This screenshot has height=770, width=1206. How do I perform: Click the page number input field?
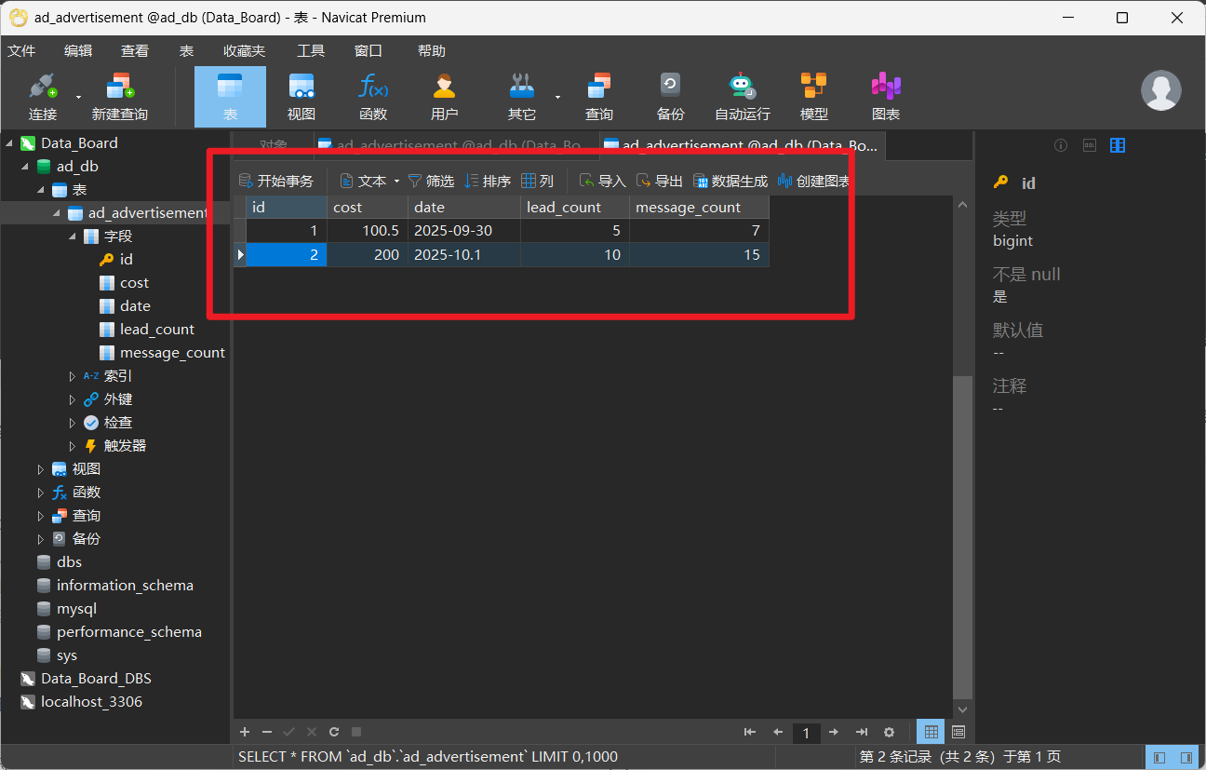806,733
